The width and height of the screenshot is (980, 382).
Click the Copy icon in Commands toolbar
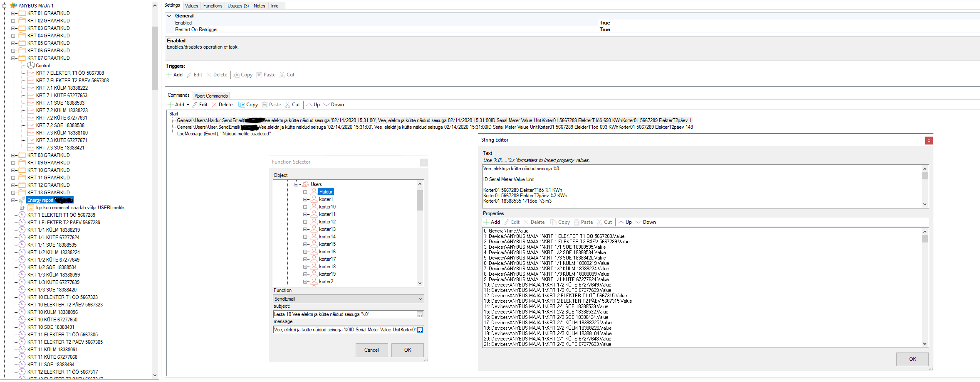tap(242, 105)
